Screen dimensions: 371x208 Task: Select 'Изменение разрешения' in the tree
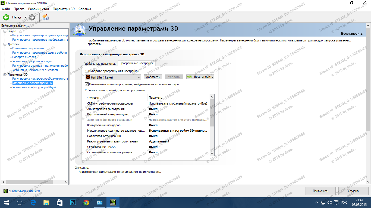coord(28,48)
